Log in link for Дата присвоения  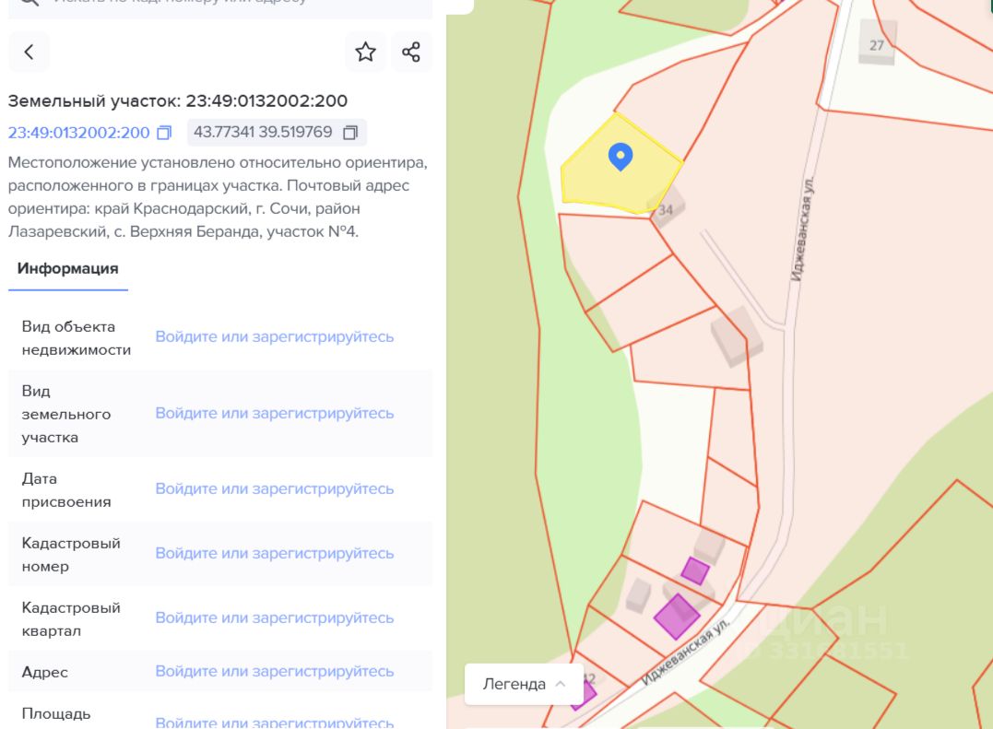click(274, 489)
